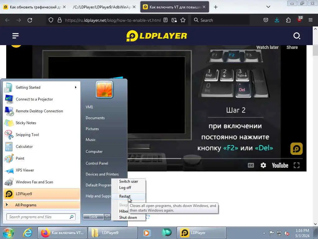Switch to the AdbWinApi file tab
This screenshot has width=318, height=239.
point(102,7)
